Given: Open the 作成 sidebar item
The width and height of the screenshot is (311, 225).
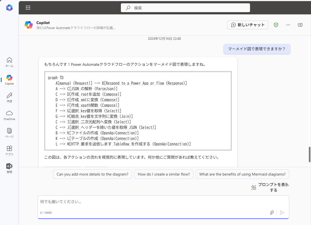Looking at the screenshot, I should point(9,98).
